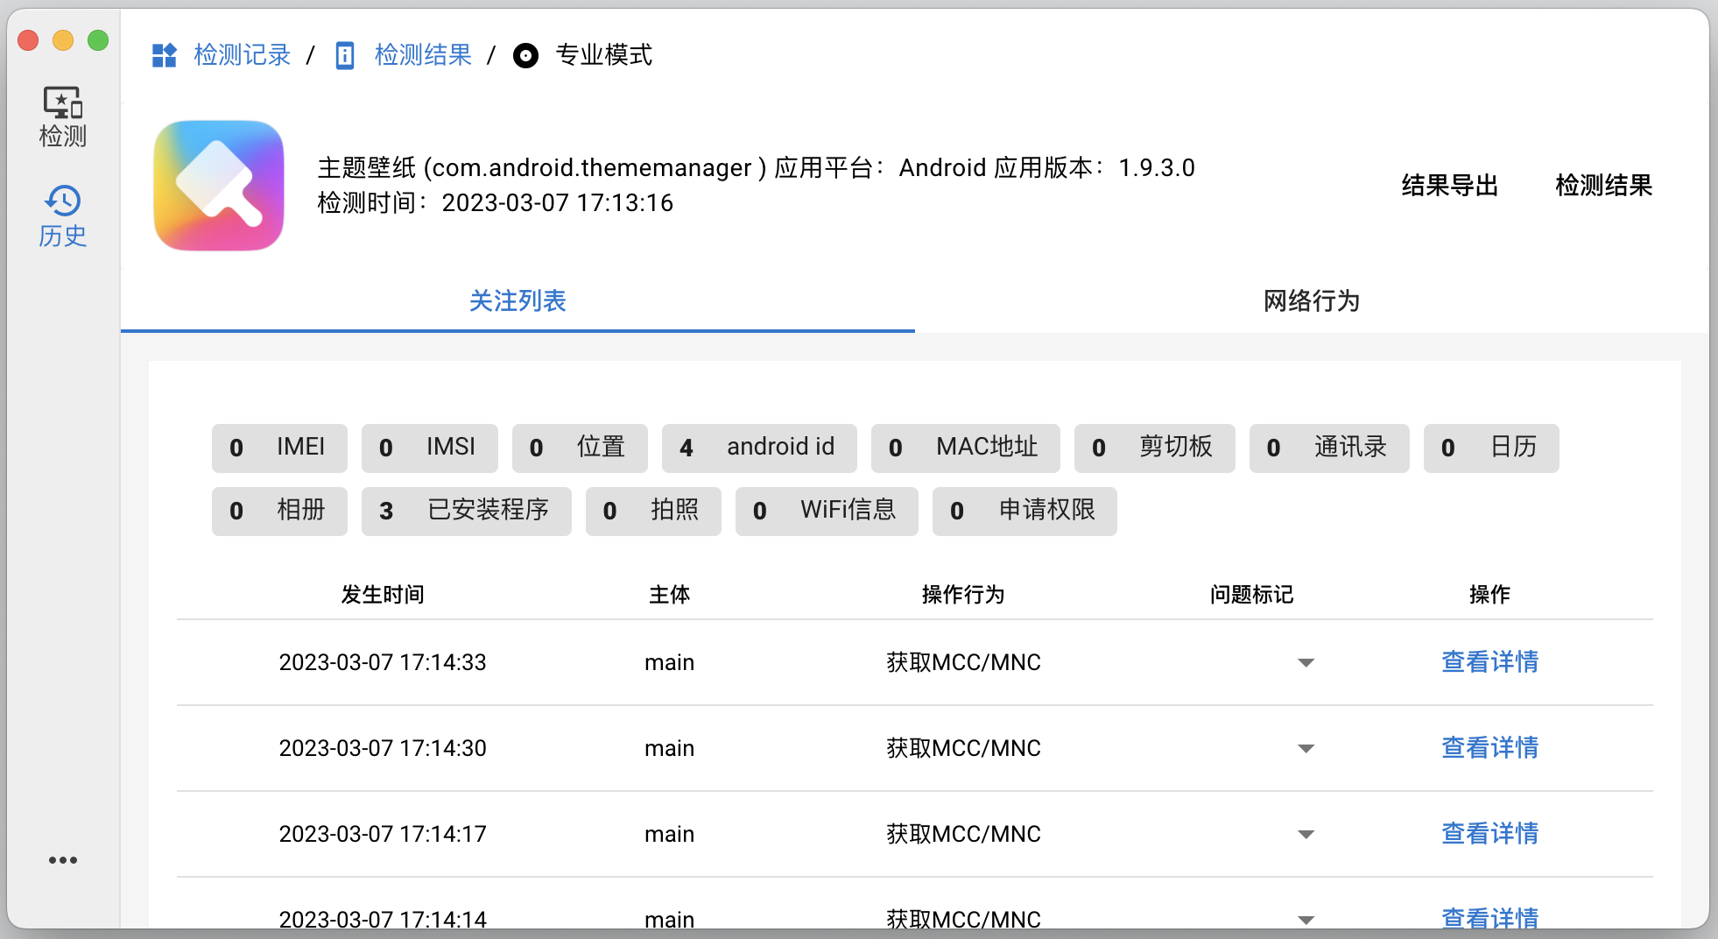Click the 结果导出 button

point(1450,186)
